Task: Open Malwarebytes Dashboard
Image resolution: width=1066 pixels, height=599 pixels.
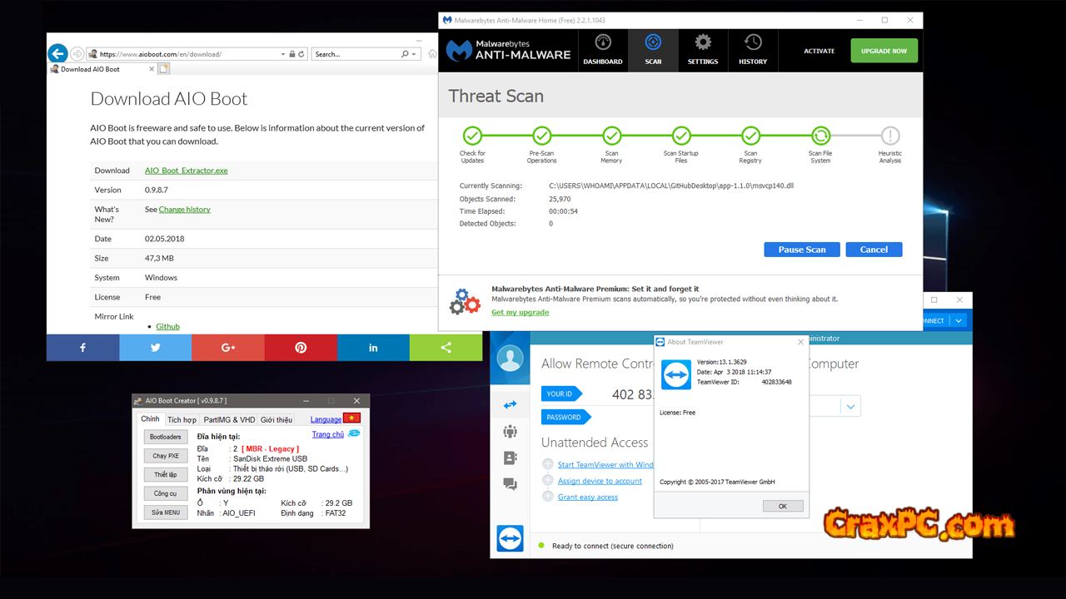Action: point(603,50)
